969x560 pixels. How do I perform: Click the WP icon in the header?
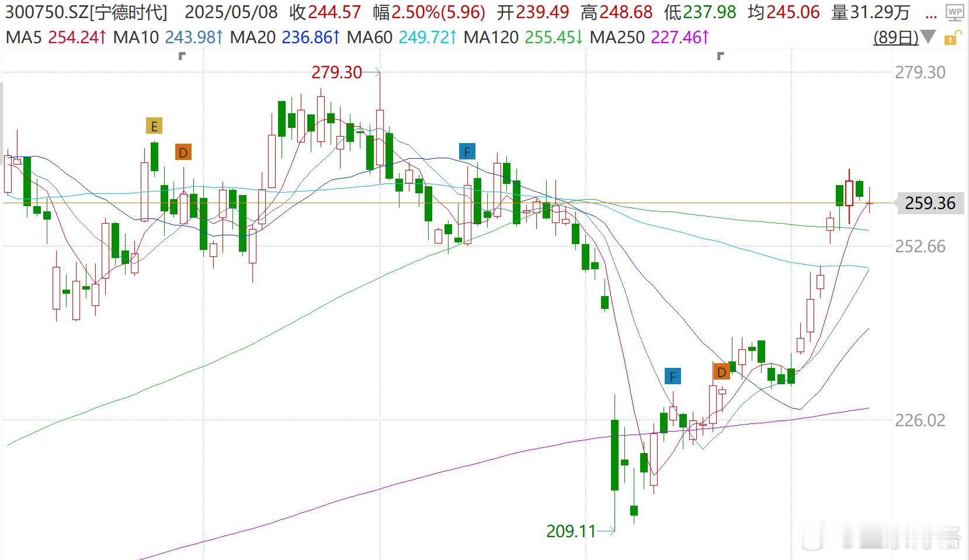point(955,12)
